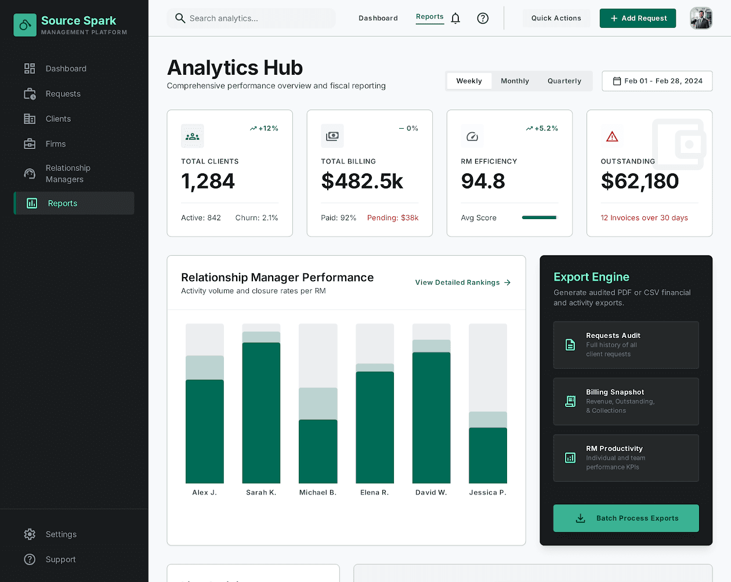Click the 'Churn: 2.1%' text
The height and width of the screenshot is (582, 731).
click(x=257, y=218)
